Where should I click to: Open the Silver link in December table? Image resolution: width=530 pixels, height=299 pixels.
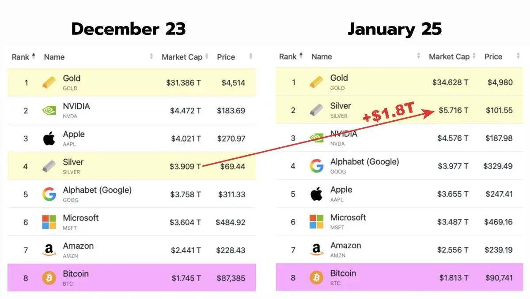click(73, 162)
